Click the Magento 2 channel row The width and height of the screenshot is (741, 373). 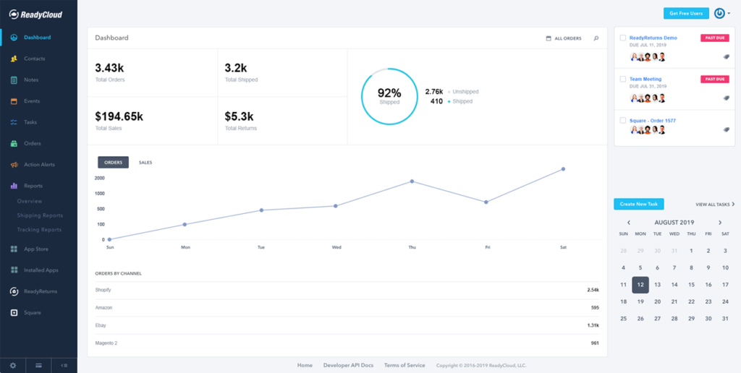click(347, 343)
